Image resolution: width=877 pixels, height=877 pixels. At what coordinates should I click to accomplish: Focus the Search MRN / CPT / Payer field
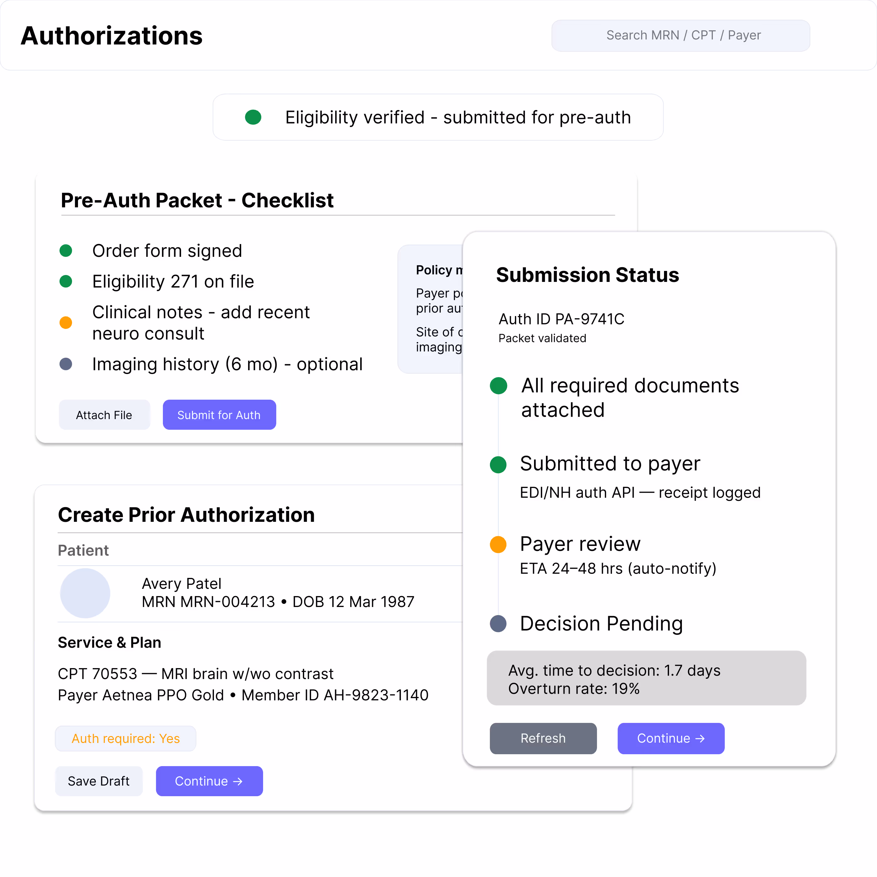tap(680, 35)
